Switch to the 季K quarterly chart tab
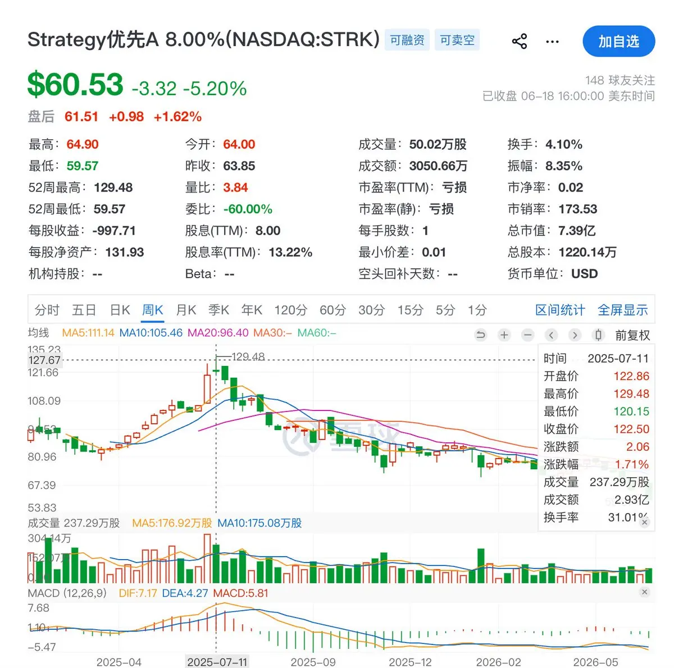 218,310
